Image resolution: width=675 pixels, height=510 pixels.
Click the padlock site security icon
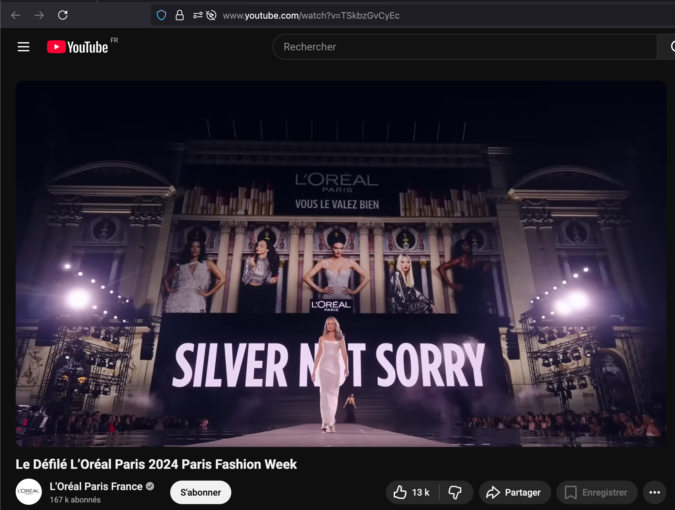(x=179, y=15)
